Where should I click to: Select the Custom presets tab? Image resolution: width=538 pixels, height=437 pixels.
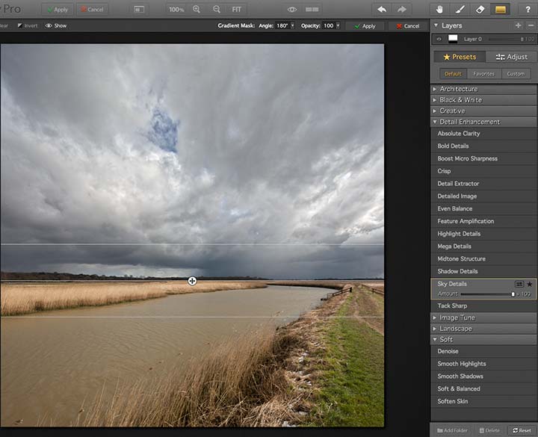516,74
